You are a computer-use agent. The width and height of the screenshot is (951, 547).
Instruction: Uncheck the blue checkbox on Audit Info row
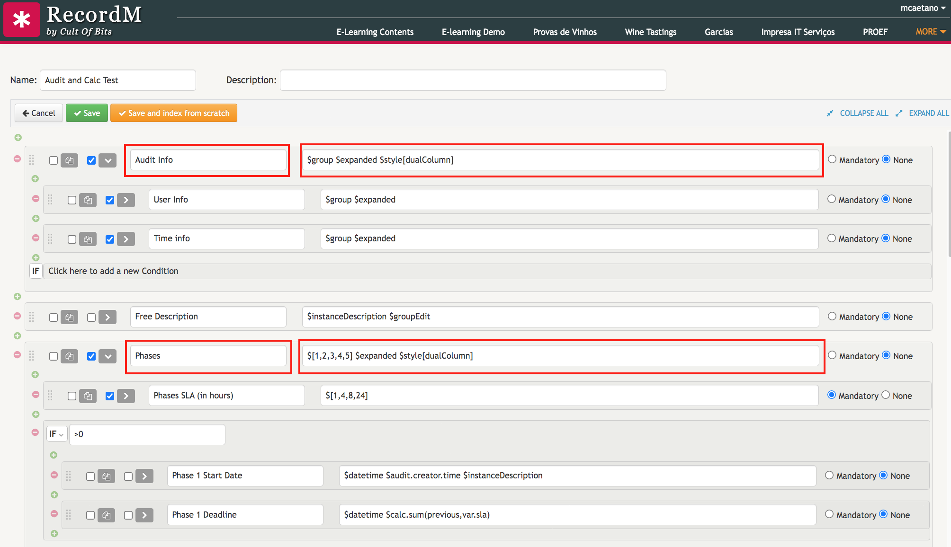91,160
